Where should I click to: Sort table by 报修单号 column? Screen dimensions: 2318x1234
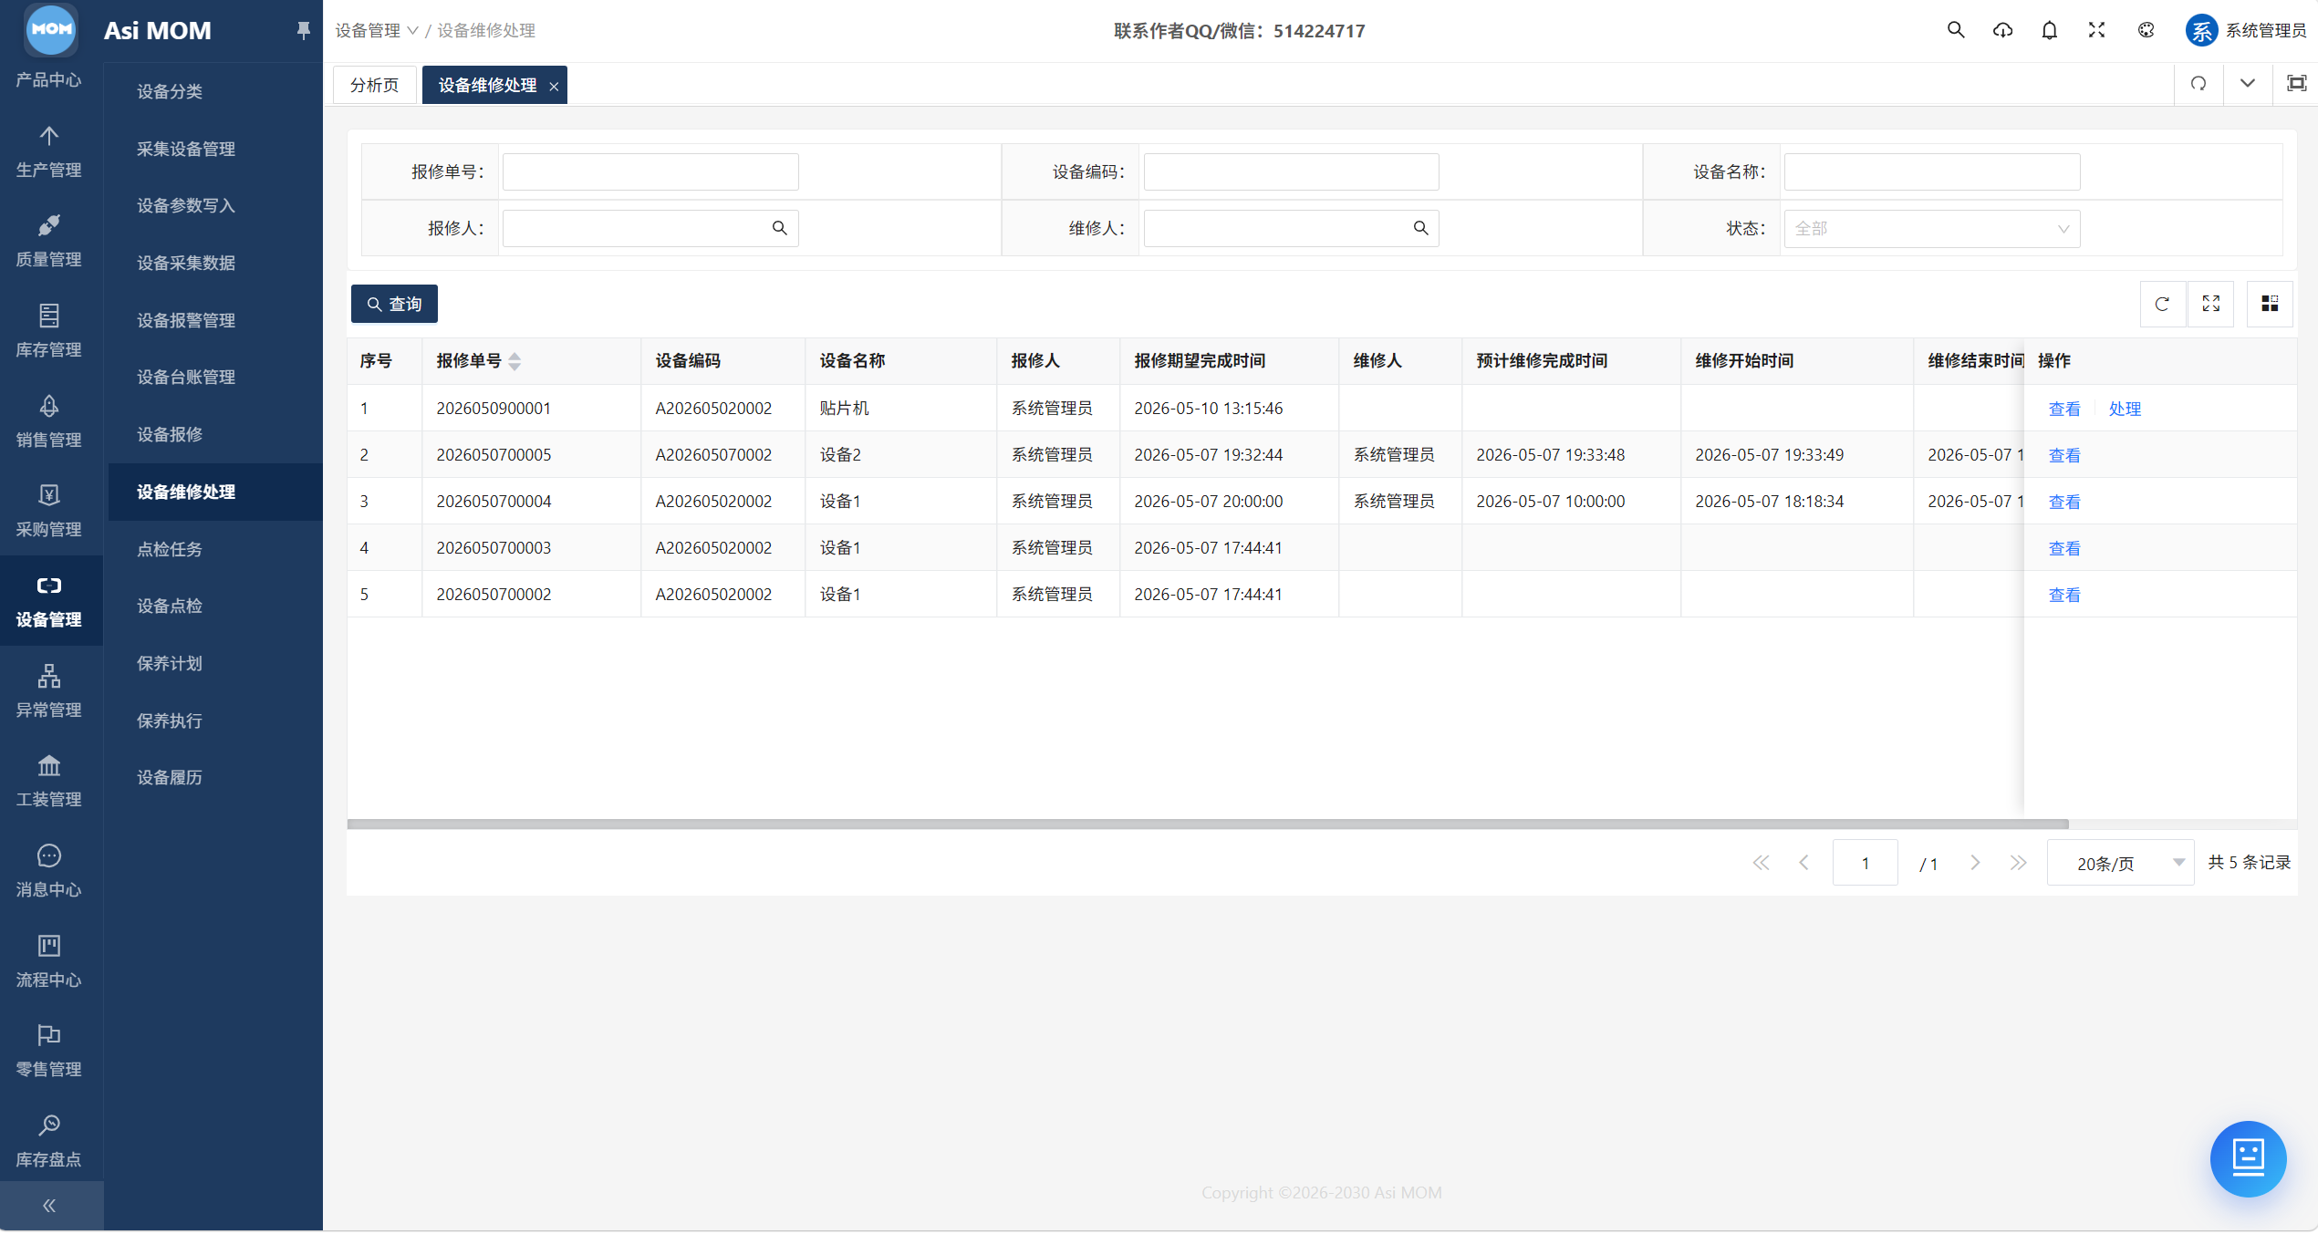click(514, 361)
